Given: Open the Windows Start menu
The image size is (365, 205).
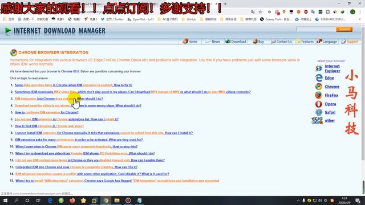Looking at the screenshot, I should point(5,200).
